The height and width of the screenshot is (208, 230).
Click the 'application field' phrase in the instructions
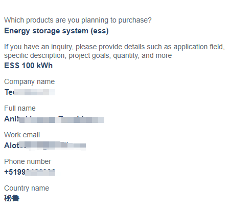click(199, 47)
